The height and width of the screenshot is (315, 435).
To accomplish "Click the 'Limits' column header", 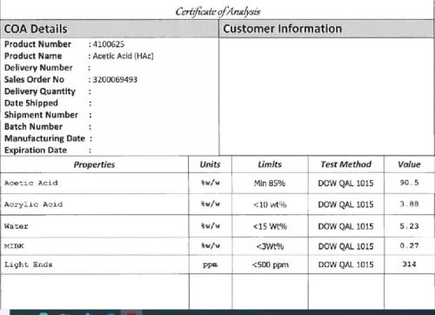I will tap(270, 164).
